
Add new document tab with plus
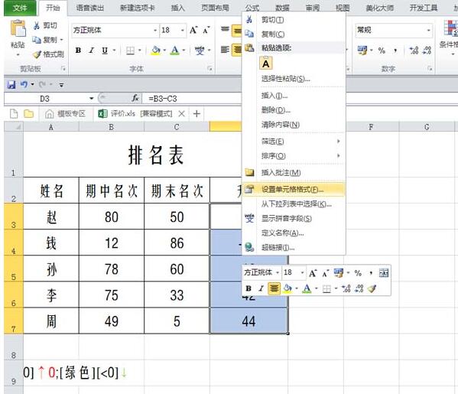coord(197,114)
